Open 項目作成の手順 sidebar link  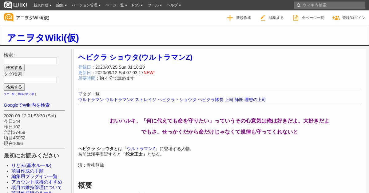pyautogui.click(x=27, y=171)
